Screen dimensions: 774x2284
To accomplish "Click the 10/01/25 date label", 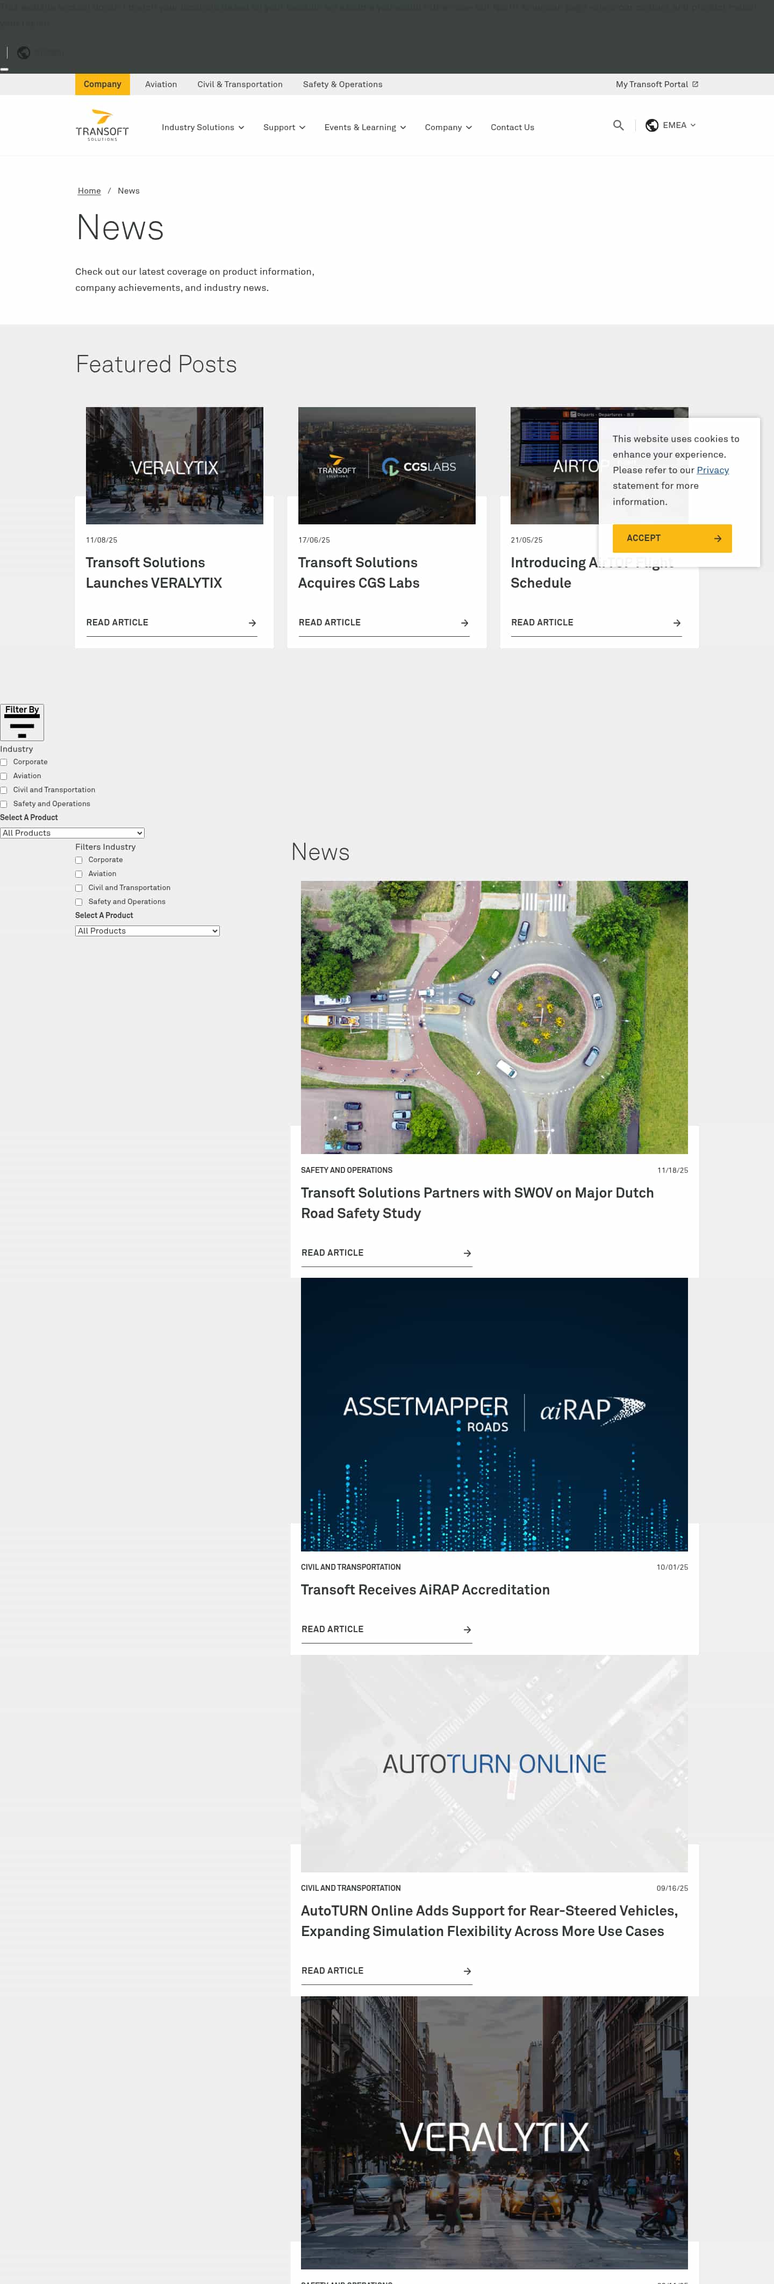I will (672, 1568).
